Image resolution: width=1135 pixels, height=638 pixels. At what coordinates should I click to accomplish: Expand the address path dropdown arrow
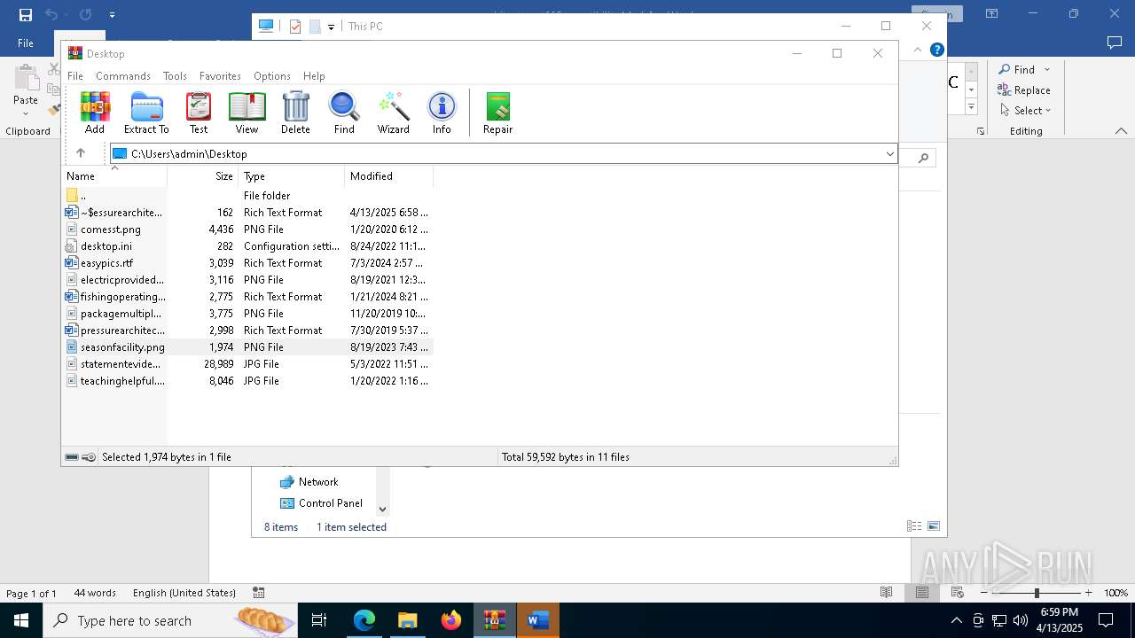tap(889, 154)
